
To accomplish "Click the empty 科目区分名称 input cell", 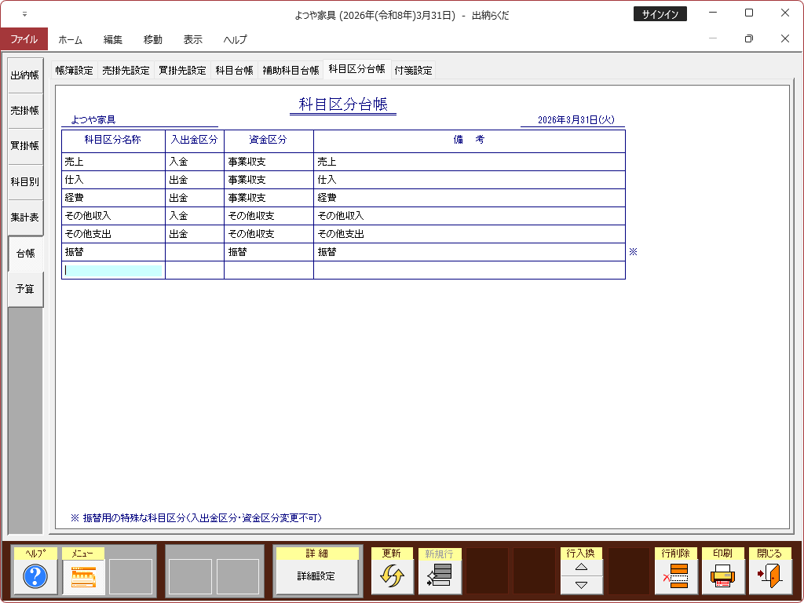I will [113, 270].
